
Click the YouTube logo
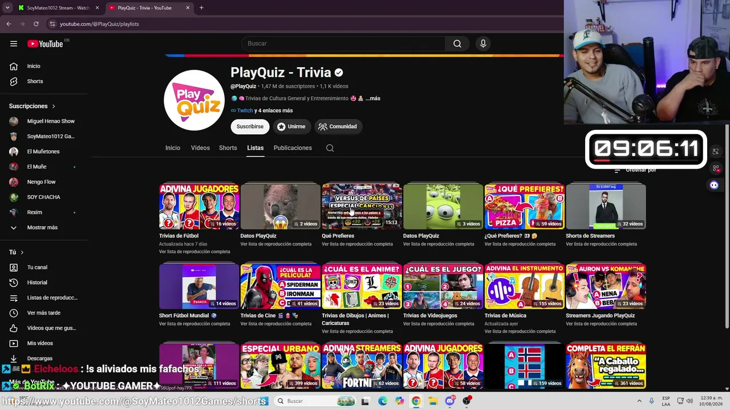[x=45, y=44]
